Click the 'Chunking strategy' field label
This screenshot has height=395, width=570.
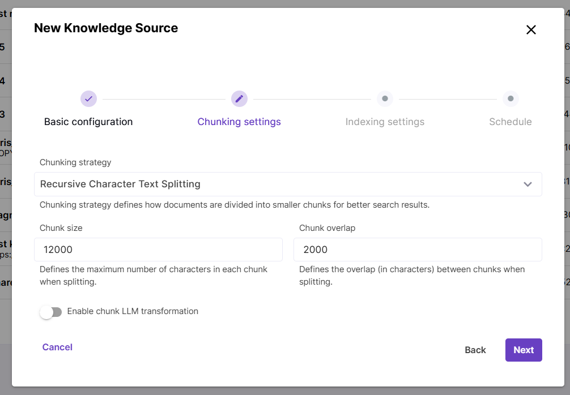(75, 162)
